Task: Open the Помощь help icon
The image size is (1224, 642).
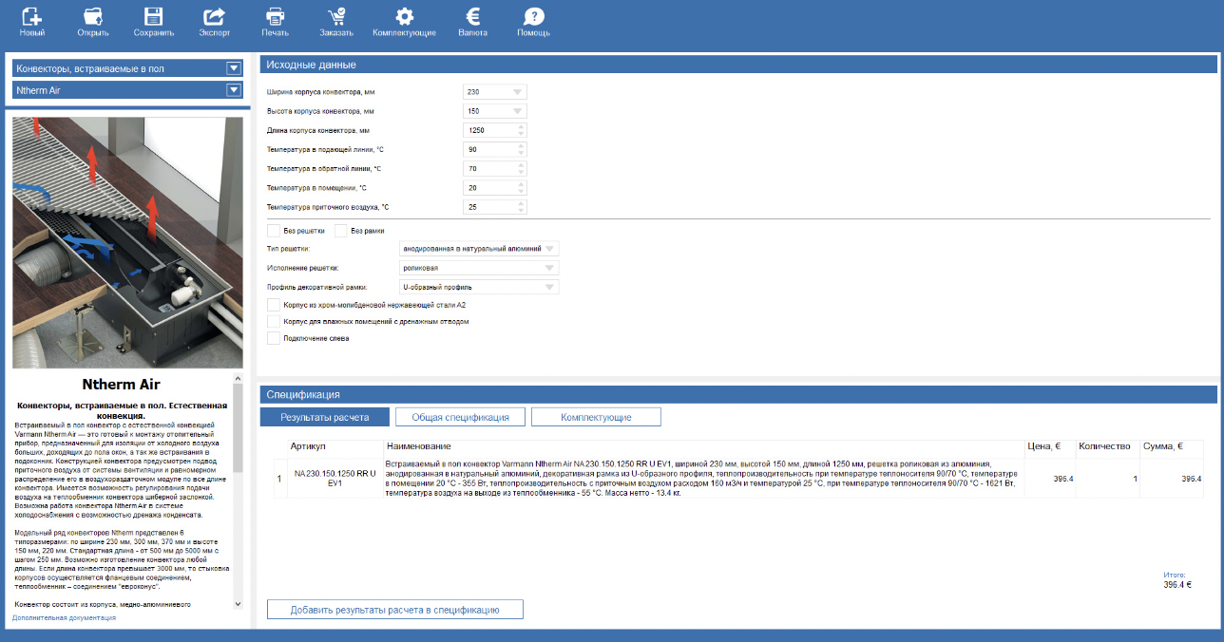Action: 533,17
